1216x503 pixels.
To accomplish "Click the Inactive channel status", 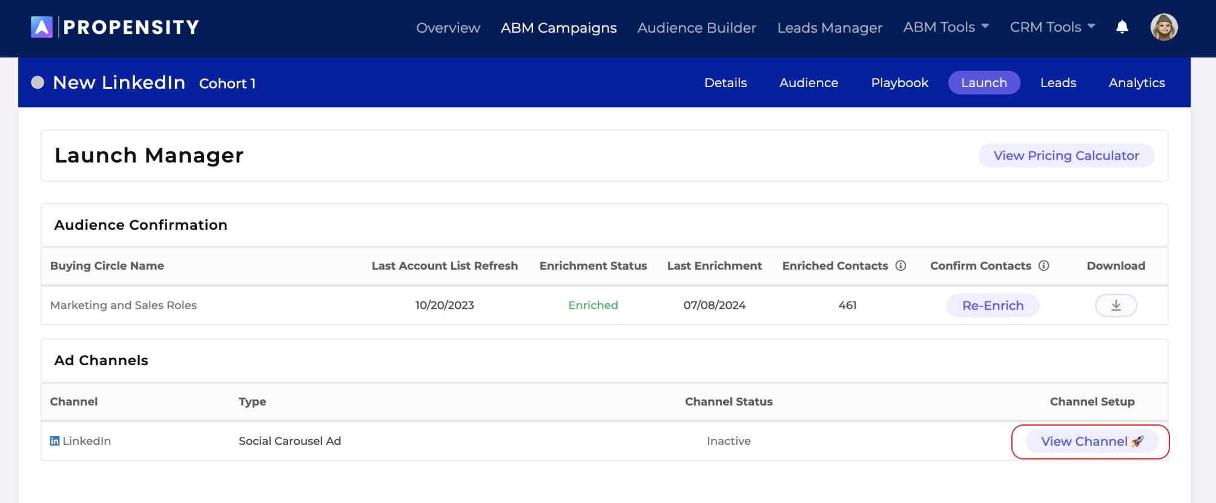I will pyautogui.click(x=729, y=441).
